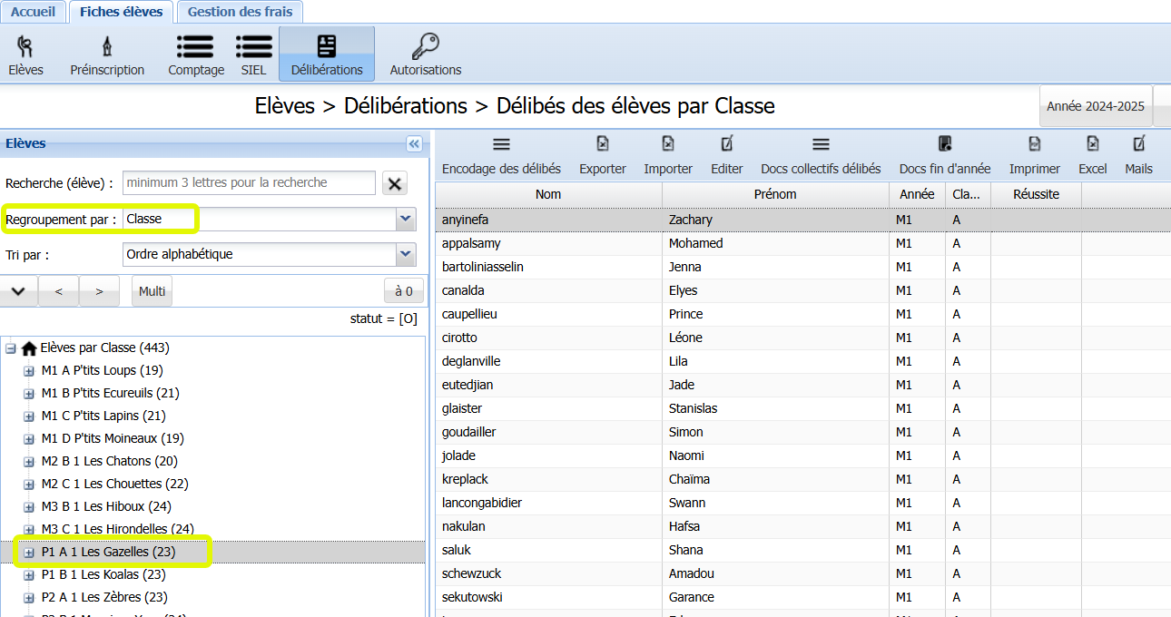Sort by the Prénom column header

pos(775,194)
